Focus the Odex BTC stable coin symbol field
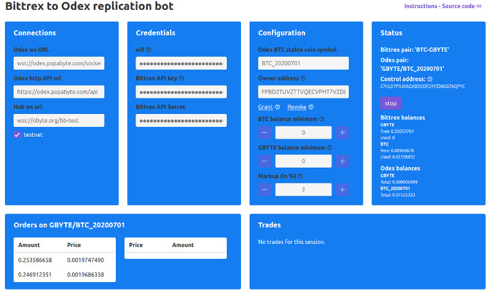Image resolution: width=493 pixels, height=300 pixels. [x=303, y=63]
